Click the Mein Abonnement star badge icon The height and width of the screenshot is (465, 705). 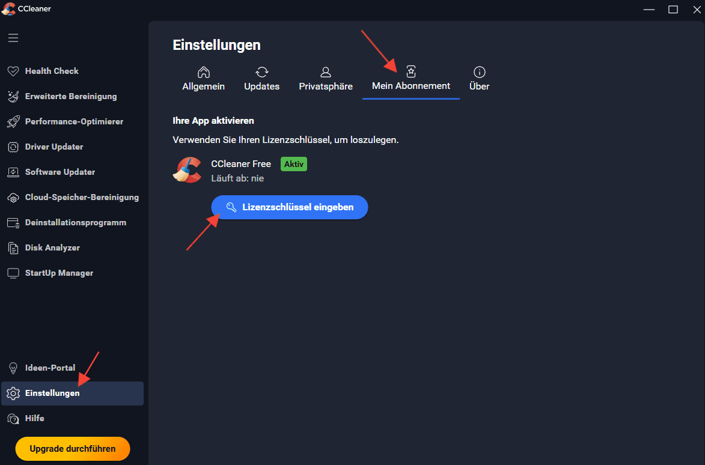(411, 71)
